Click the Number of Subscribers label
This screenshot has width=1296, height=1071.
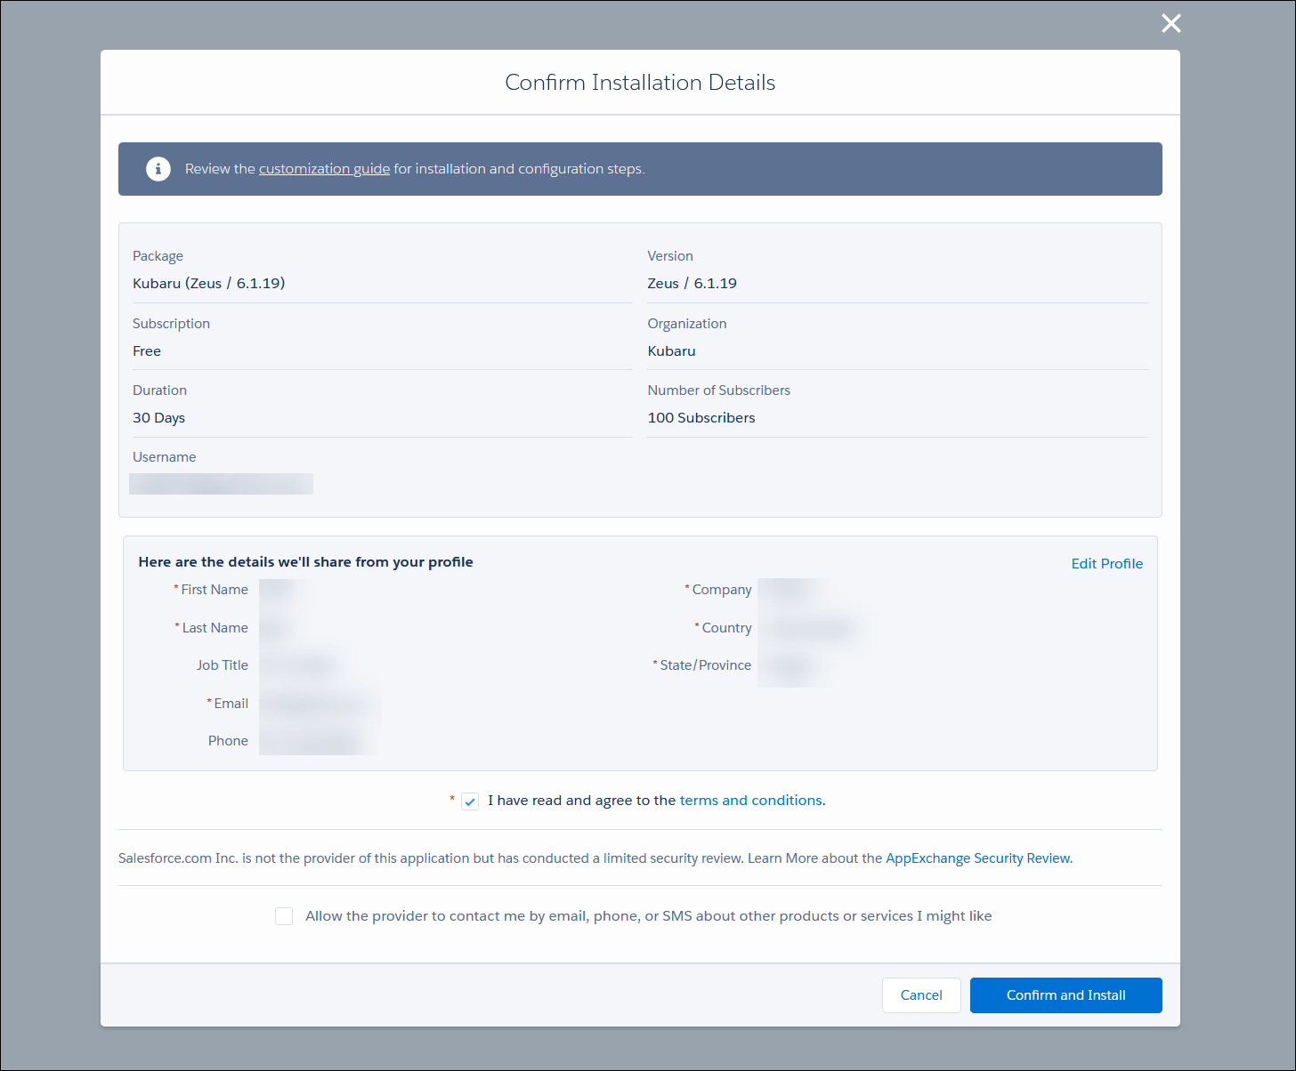[718, 391]
